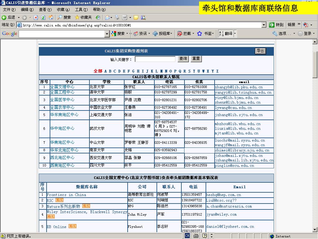Click the 导出 export button

tap(261, 51)
